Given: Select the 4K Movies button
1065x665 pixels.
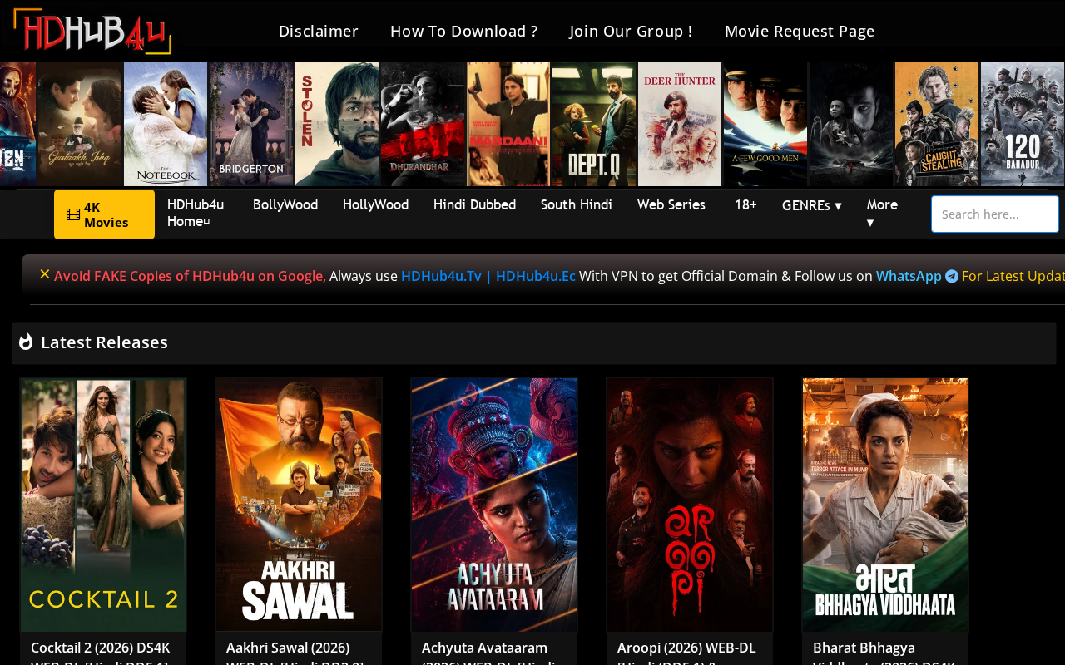Looking at the screenshot, I should click(x=104, y=214).
